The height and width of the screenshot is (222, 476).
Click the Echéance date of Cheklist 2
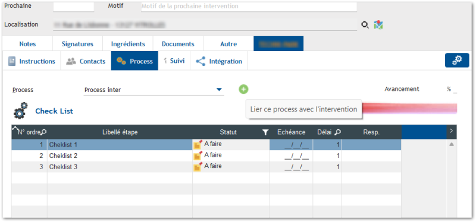tap(296, 156)
